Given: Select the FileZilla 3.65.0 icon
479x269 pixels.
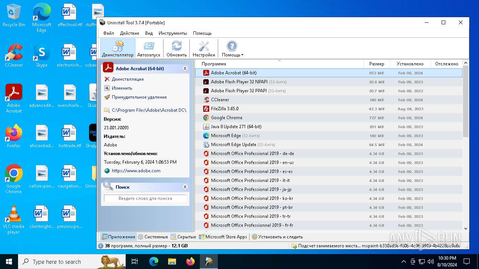Looking at the screenshot, I should tap(206, 109).
